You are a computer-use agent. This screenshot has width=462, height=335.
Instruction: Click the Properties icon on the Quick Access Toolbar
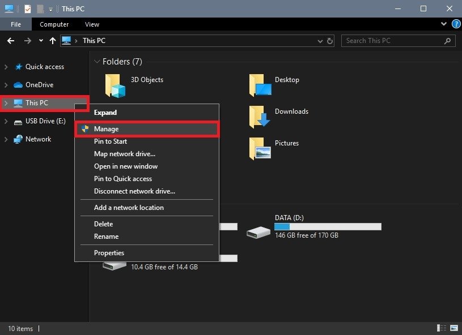tap(27, 8)
